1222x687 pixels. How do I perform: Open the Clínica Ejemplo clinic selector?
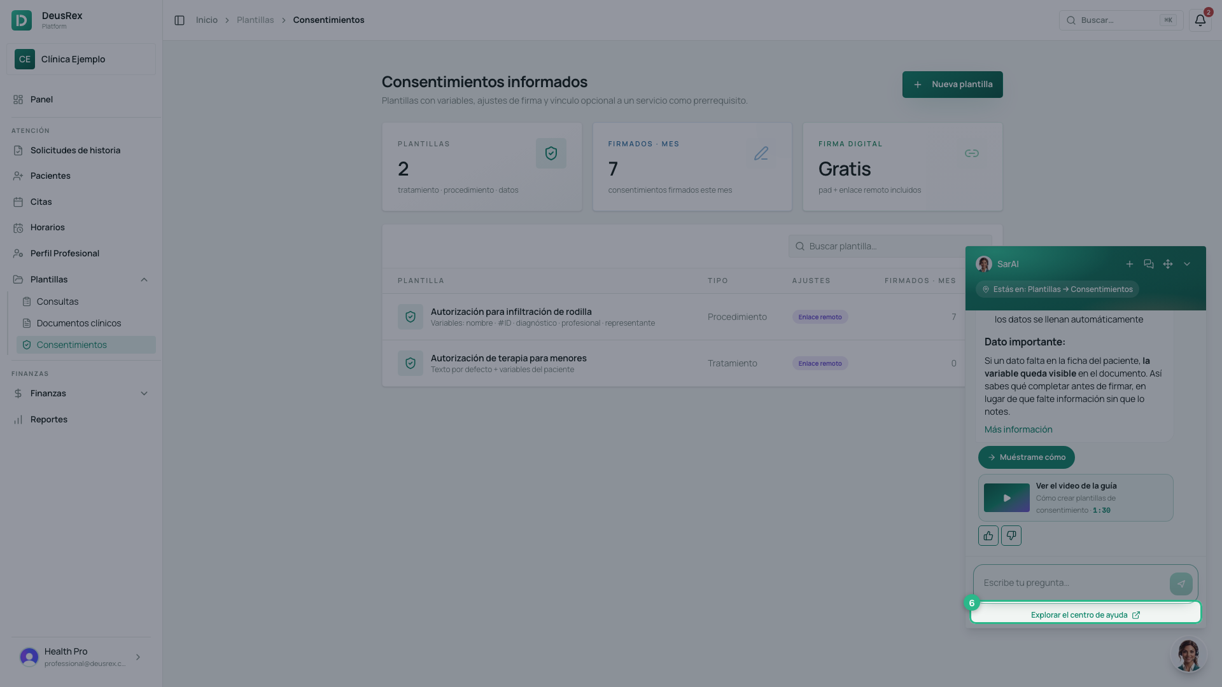[x=81, y=59]
